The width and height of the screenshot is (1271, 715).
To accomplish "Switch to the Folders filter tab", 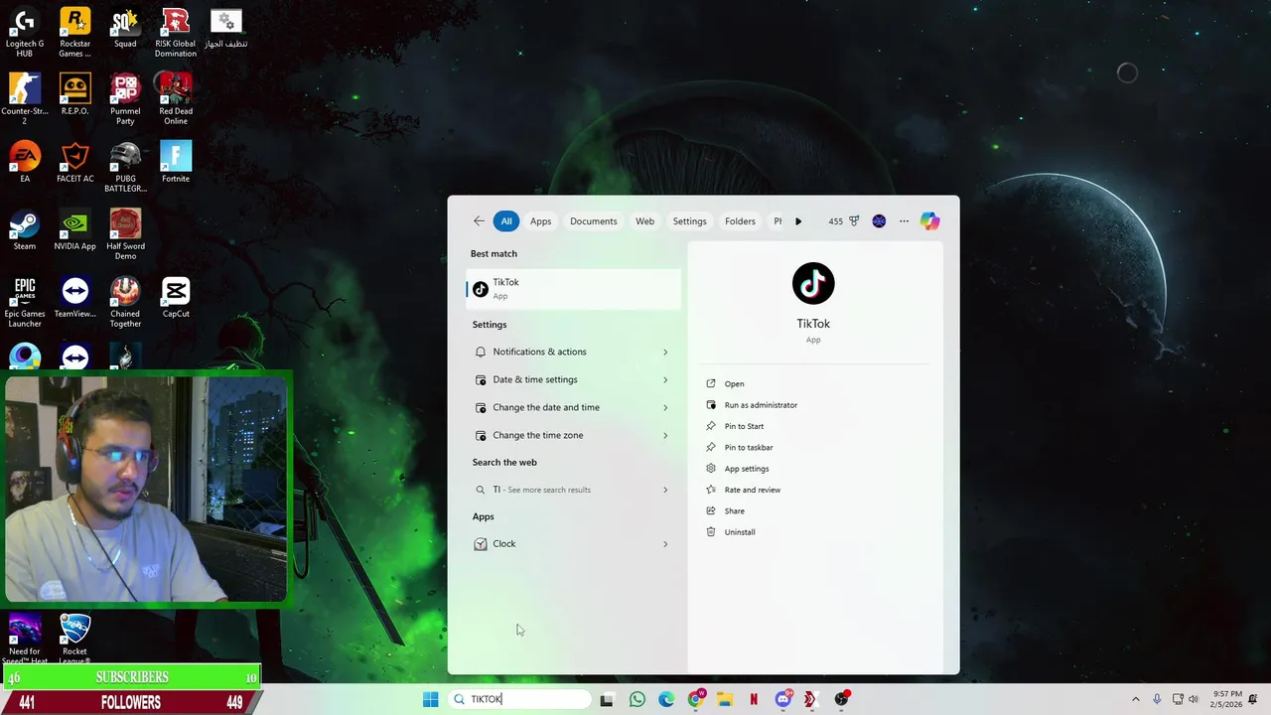I will click(740, 221).
